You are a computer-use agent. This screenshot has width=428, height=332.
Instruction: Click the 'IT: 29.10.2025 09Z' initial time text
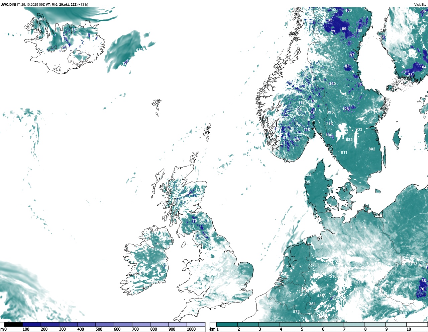(31, 4)
